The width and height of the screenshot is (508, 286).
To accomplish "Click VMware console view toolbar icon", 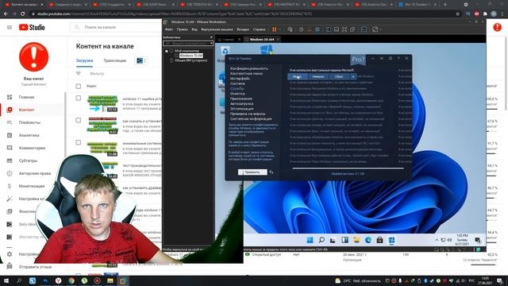I will pyautogui.click(x=364, y=29).
